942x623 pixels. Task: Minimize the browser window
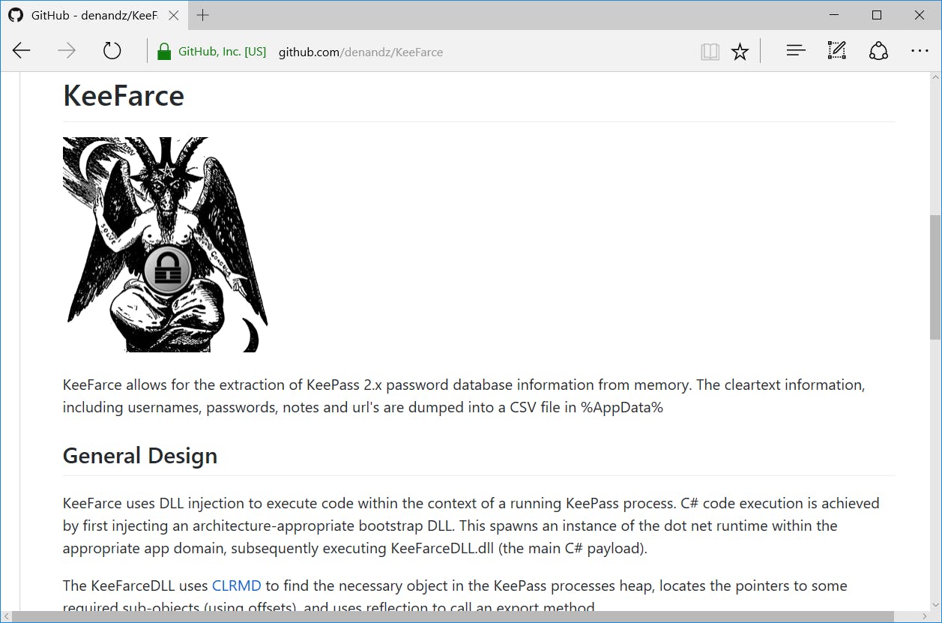(x=836, y=15)
